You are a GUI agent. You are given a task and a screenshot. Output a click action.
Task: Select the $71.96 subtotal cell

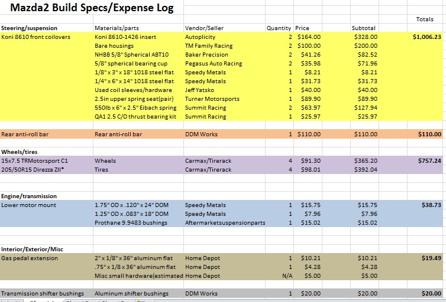click(x=364, y=64)
